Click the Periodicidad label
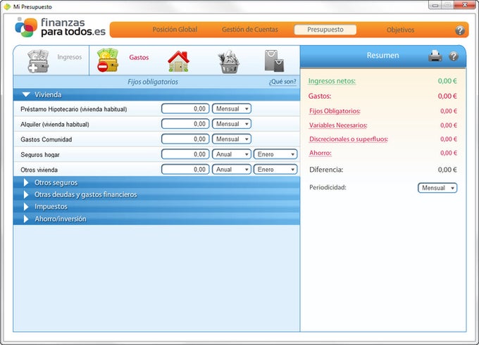Viewport: 479px width, 345px height. click(x=328, y=187)
